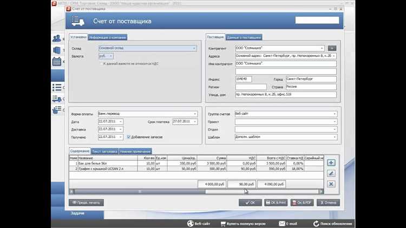Open the Данные о поставщике tab

coord(244,37)
